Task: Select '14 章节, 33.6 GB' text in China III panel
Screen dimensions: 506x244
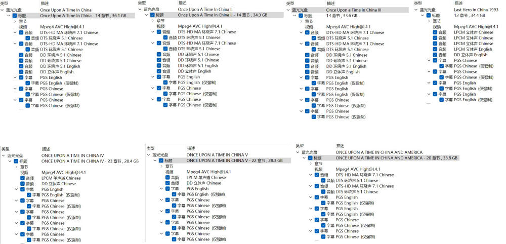Action: tap(342, 16)
